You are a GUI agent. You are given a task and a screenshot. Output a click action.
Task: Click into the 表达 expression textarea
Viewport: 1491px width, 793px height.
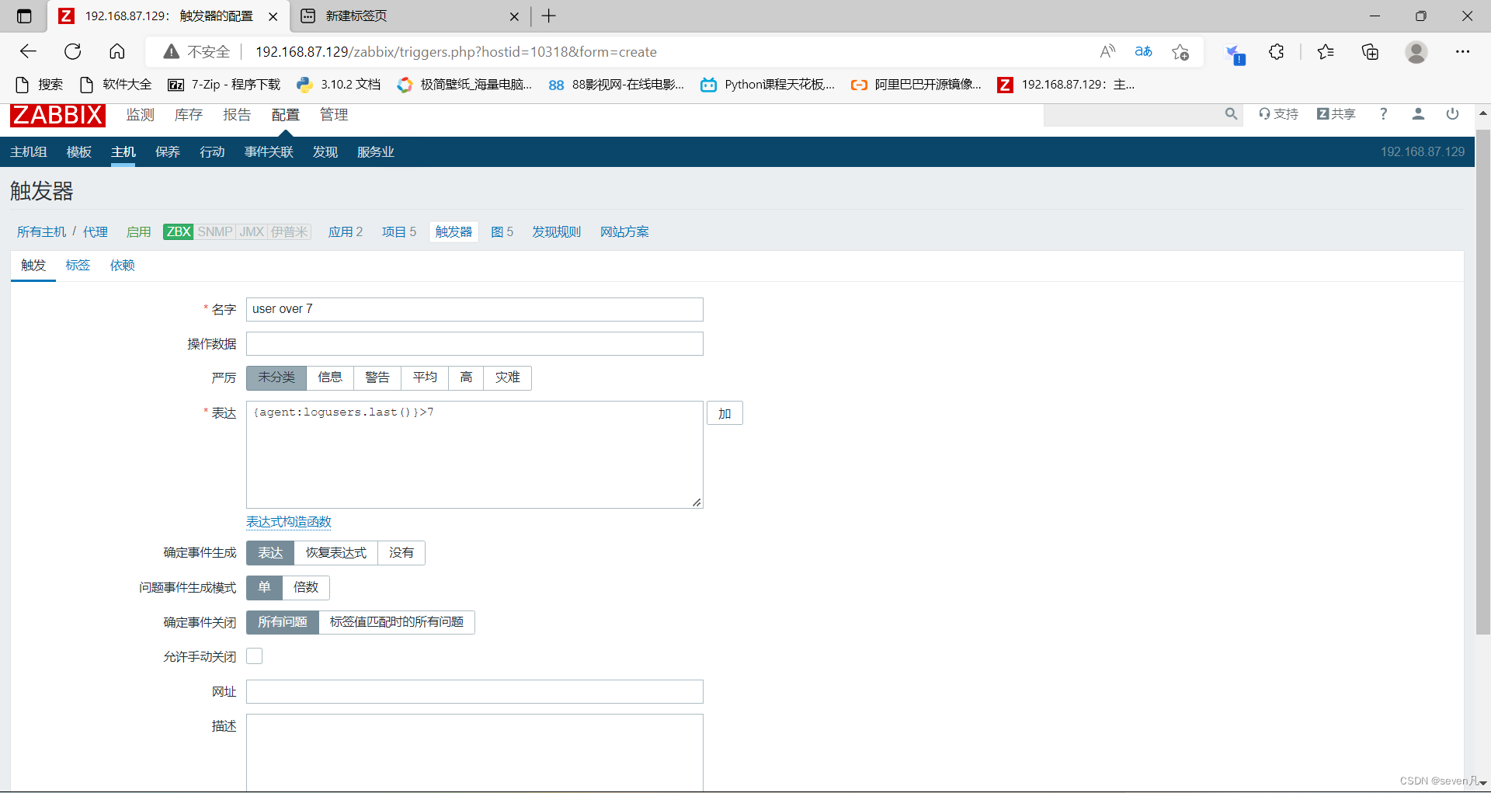(x=474, y=455)
